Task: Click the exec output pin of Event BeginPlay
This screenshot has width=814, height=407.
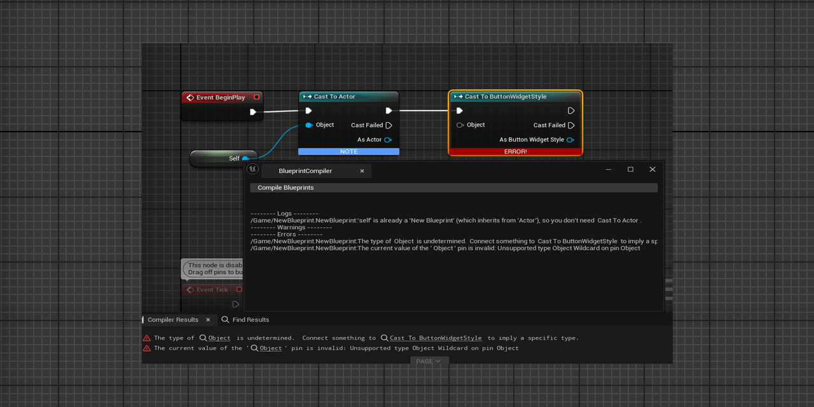Action: coord(253,111)
